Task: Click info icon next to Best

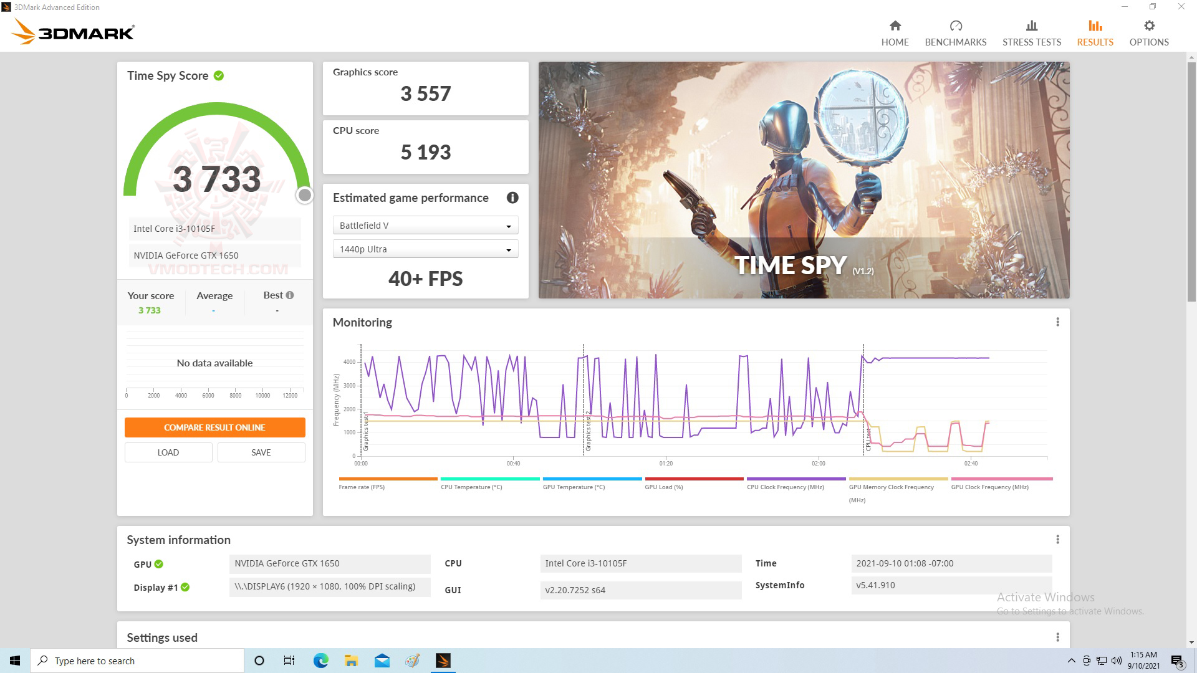Action: (x=290, y=295)
